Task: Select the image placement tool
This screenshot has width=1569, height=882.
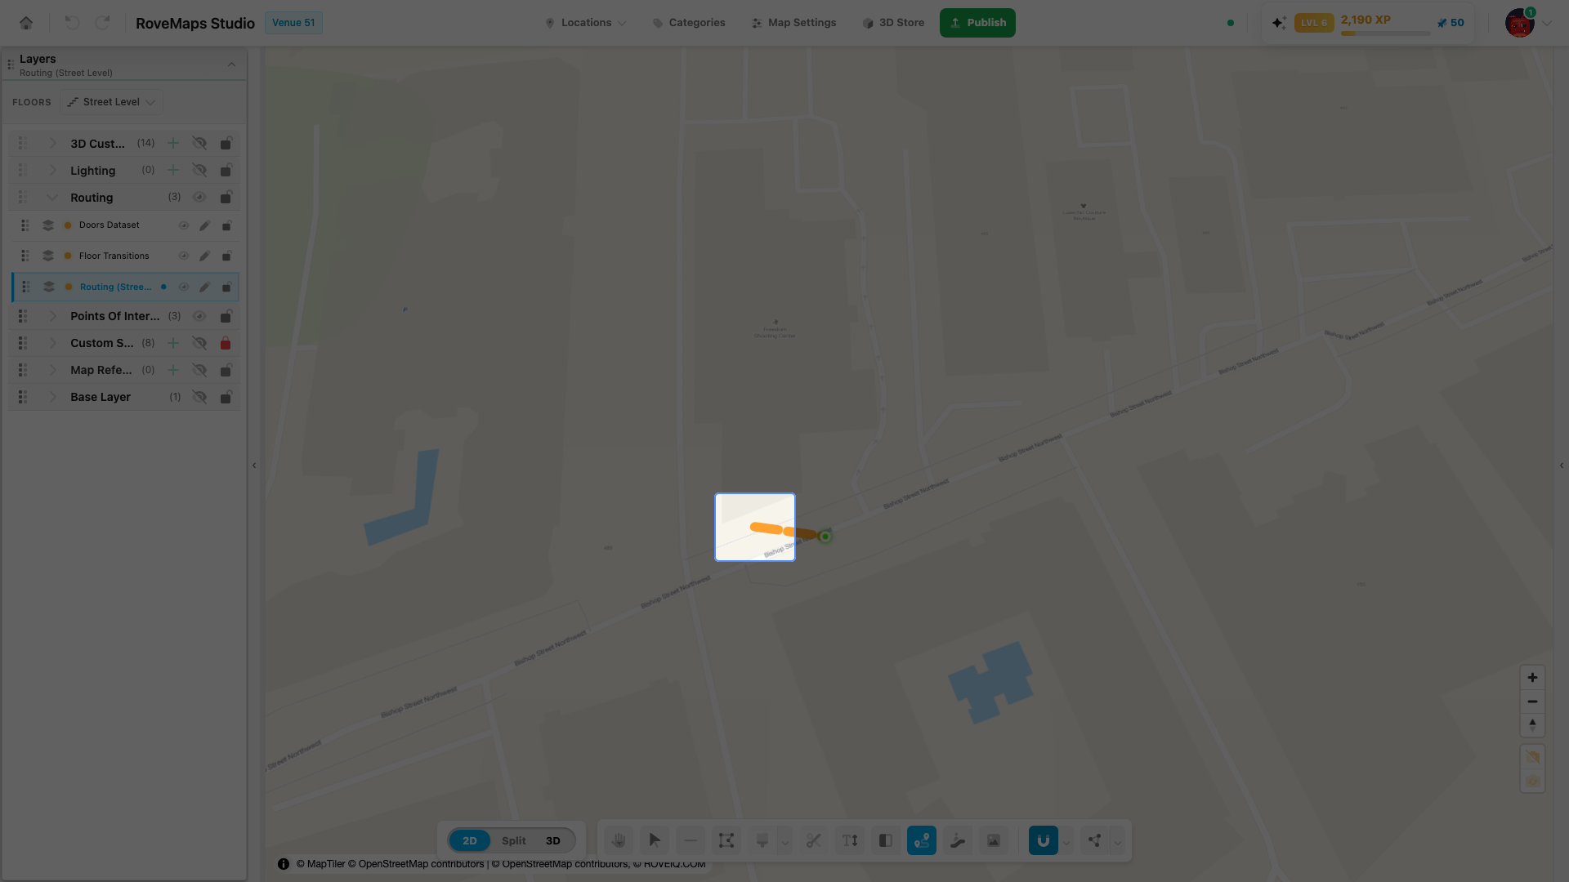Action: click(x=994, y=840)
